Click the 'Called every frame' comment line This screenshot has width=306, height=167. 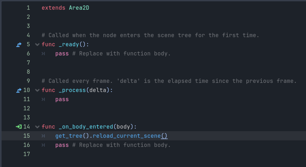click(169, 81)
